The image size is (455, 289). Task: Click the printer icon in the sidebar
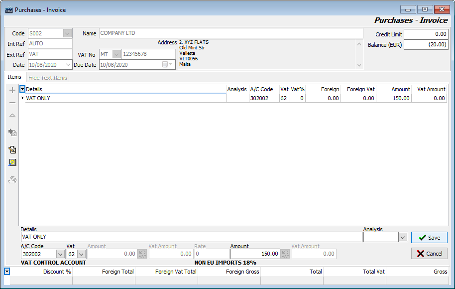(12, 180)
